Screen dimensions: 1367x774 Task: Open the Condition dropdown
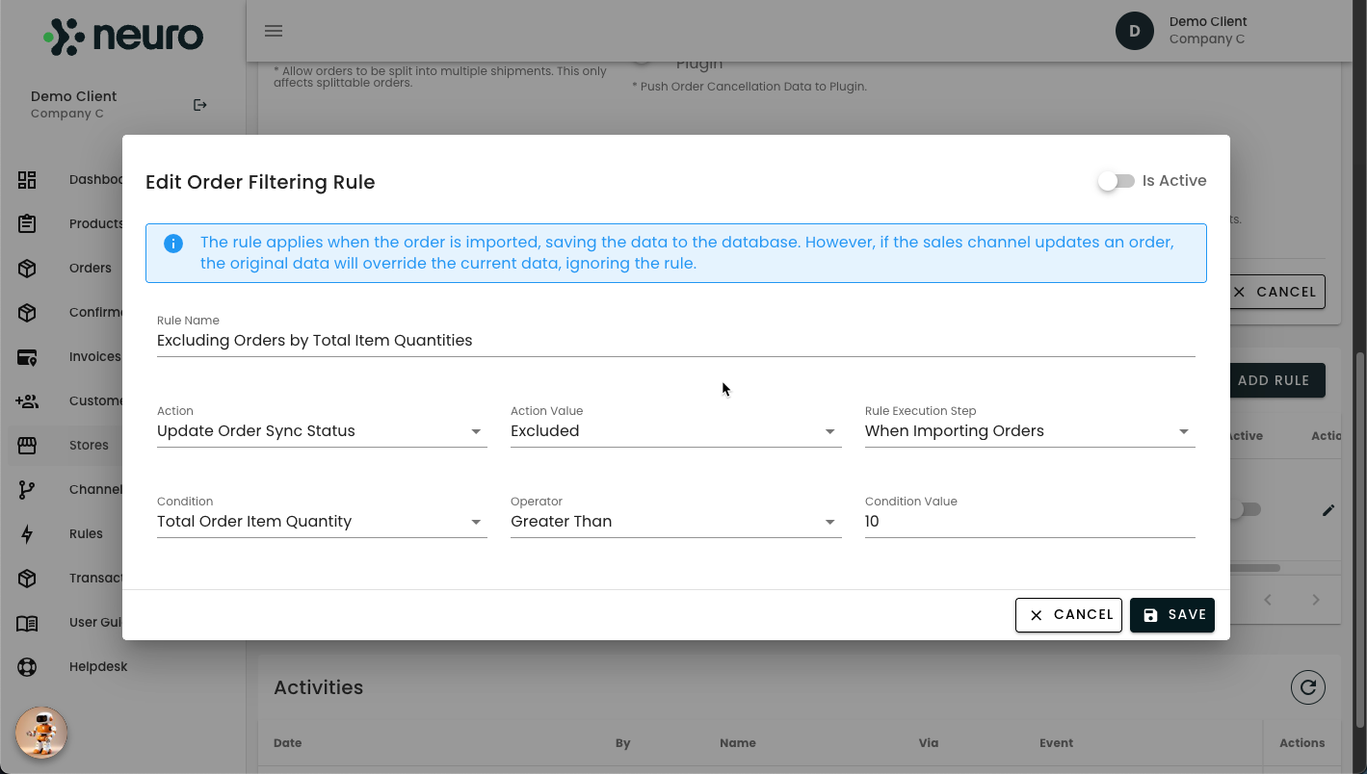point(322,522)
